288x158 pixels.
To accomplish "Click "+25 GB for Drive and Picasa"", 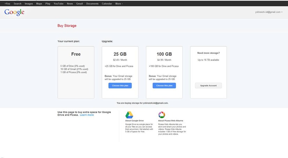I will tap(119, 66).
